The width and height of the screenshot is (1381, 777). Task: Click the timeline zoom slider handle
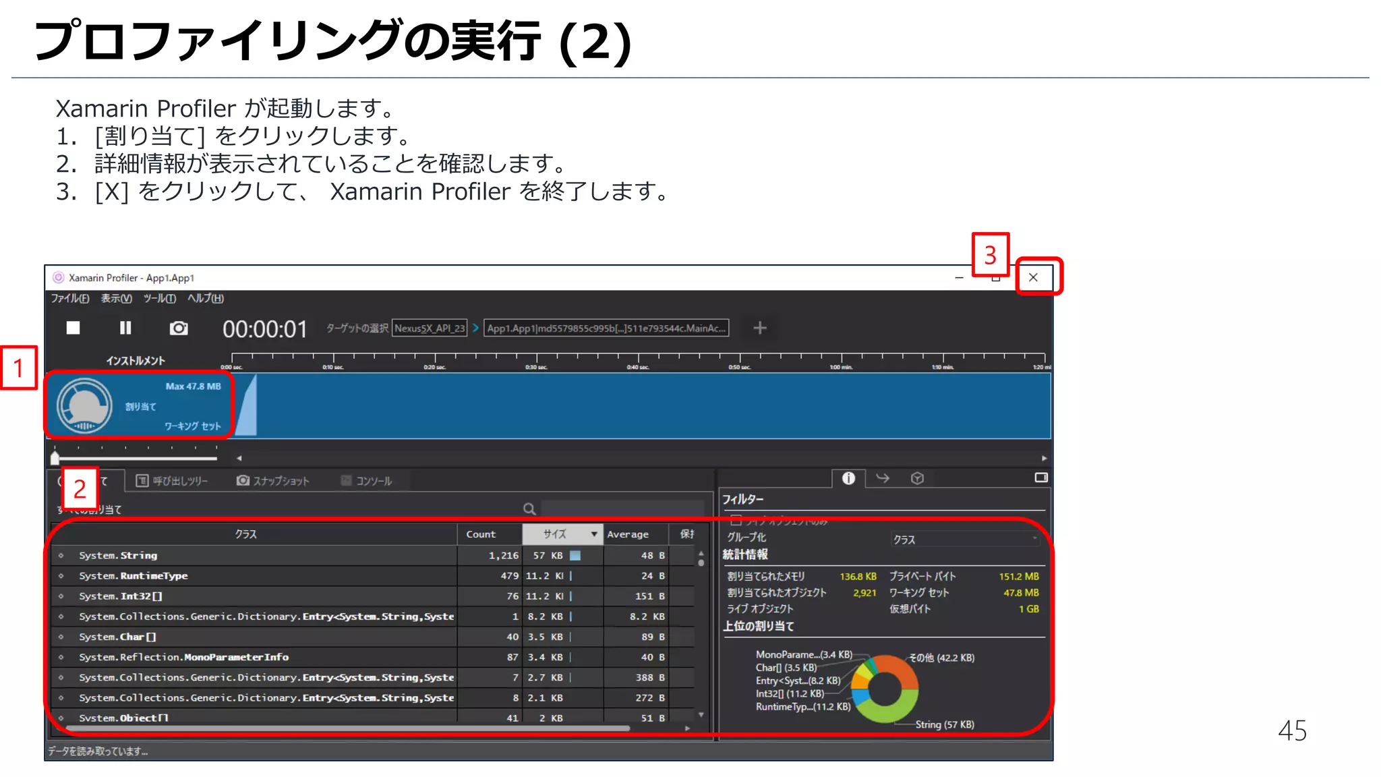pos(55,458)
